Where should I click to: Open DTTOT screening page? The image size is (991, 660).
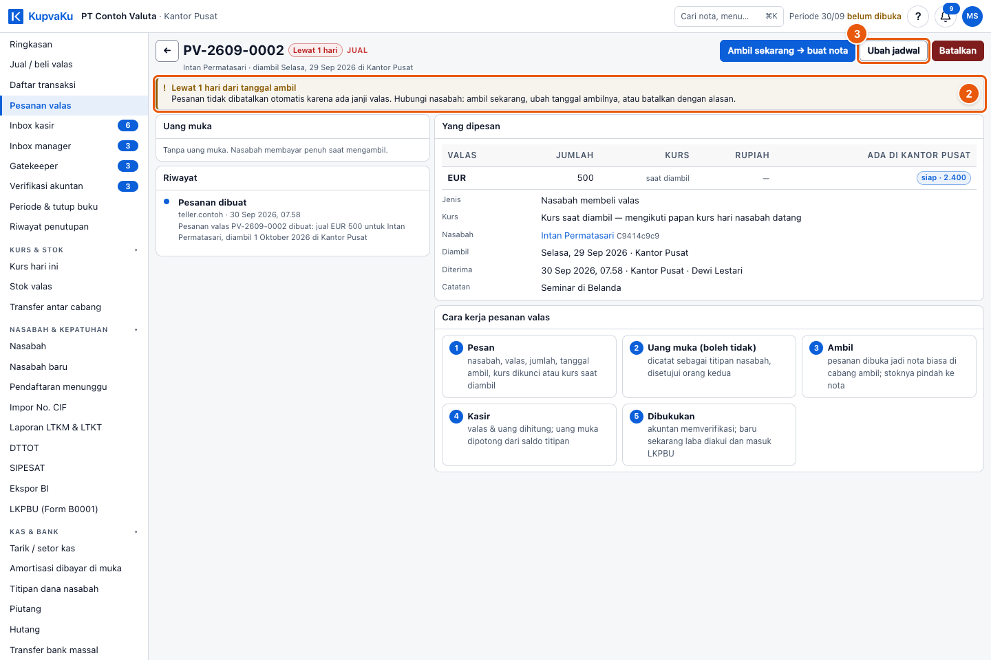pyautogui.click(x=74, y=448)
